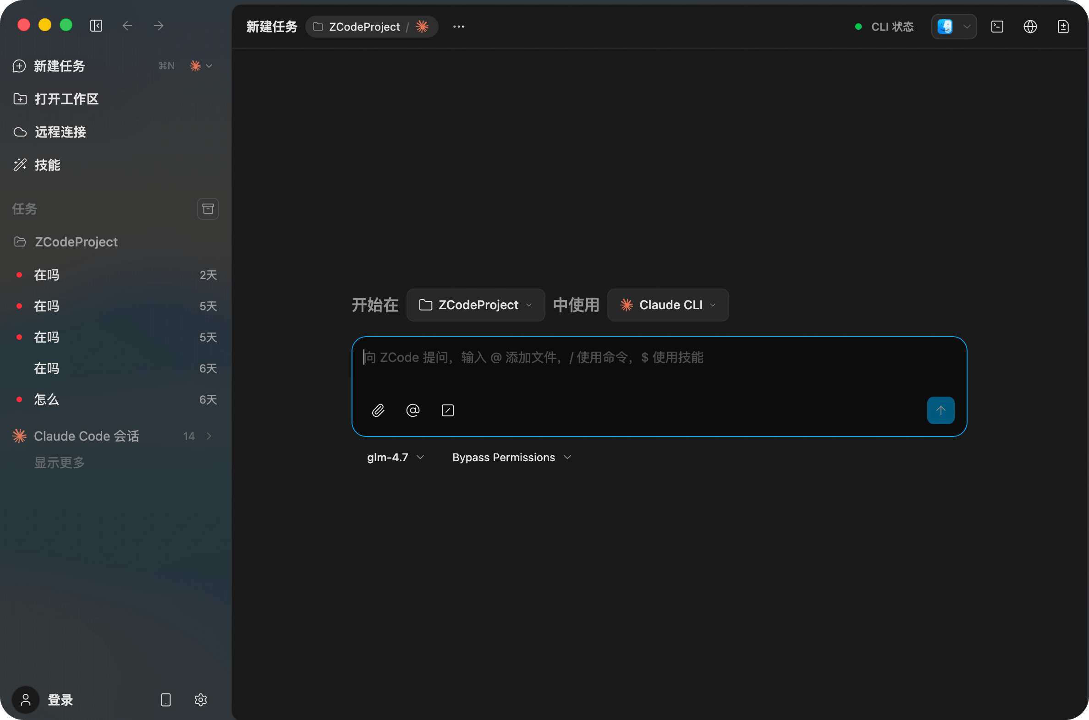Image resolution: width=1089 pixels, height=720 pixels.
Task: Click 登录 button at bottom
Action: coord(60,700)
